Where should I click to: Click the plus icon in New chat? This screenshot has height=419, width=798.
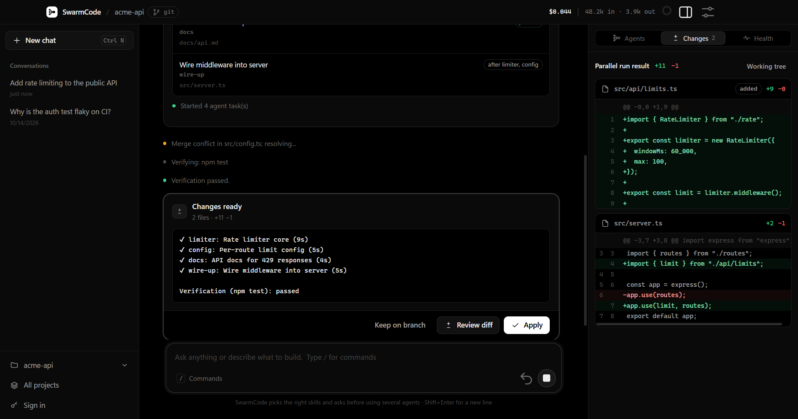pos(17,40)
